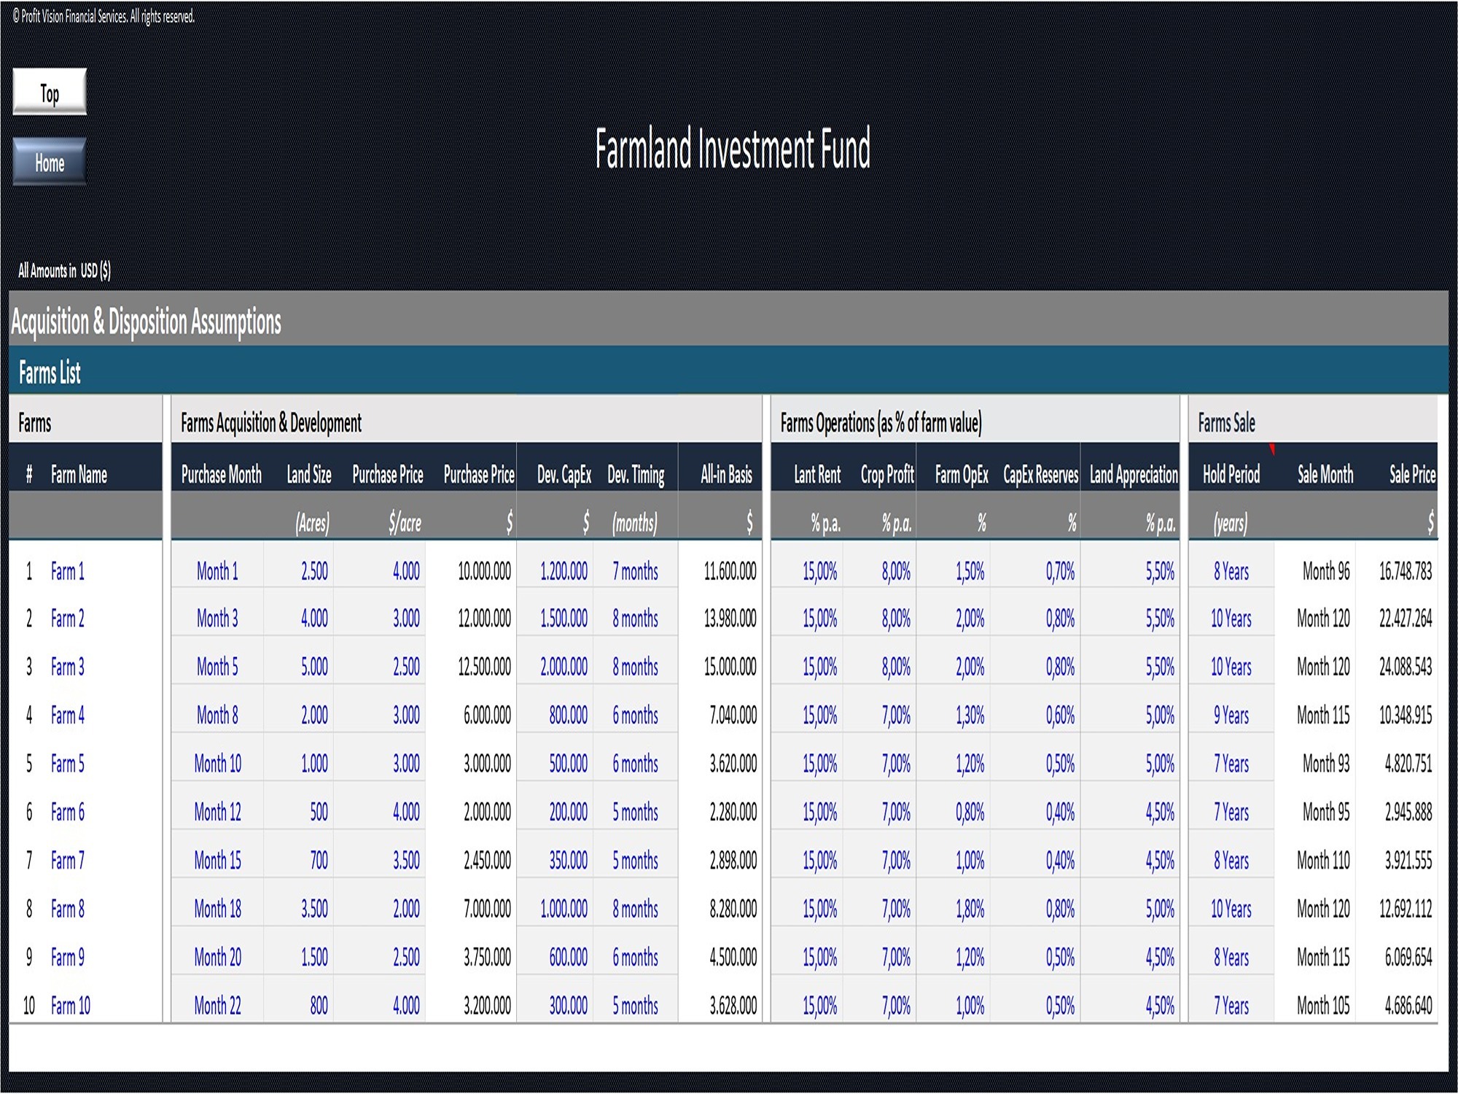Screen dimensions: 1458x1094
Task: Select Farm 9 sale price 6.069.654
Action: (1408, 957)
